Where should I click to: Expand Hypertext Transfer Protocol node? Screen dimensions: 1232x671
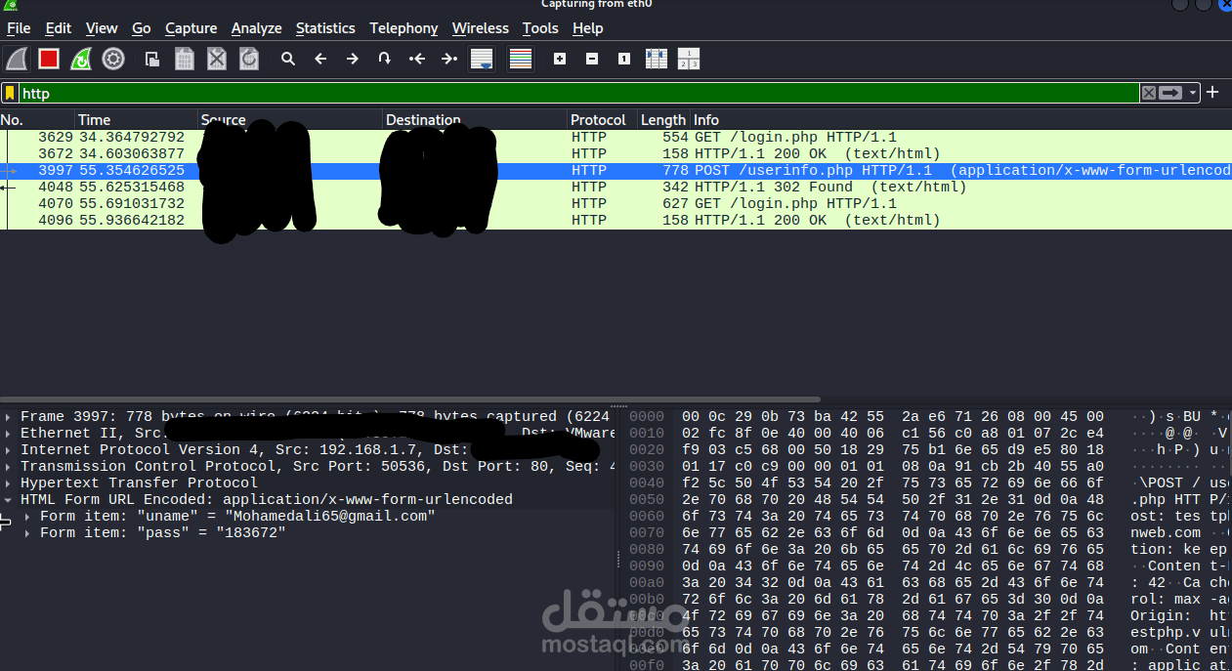[9, 483]
